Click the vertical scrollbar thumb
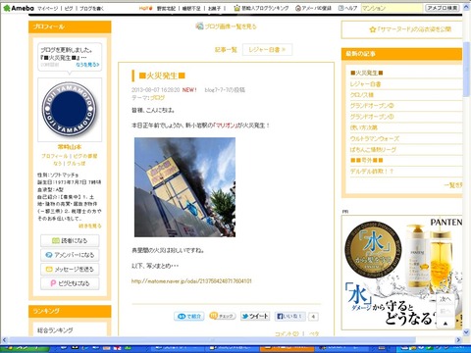The width and height of the screenshot is (471, 353). click(x=466, y=70)
